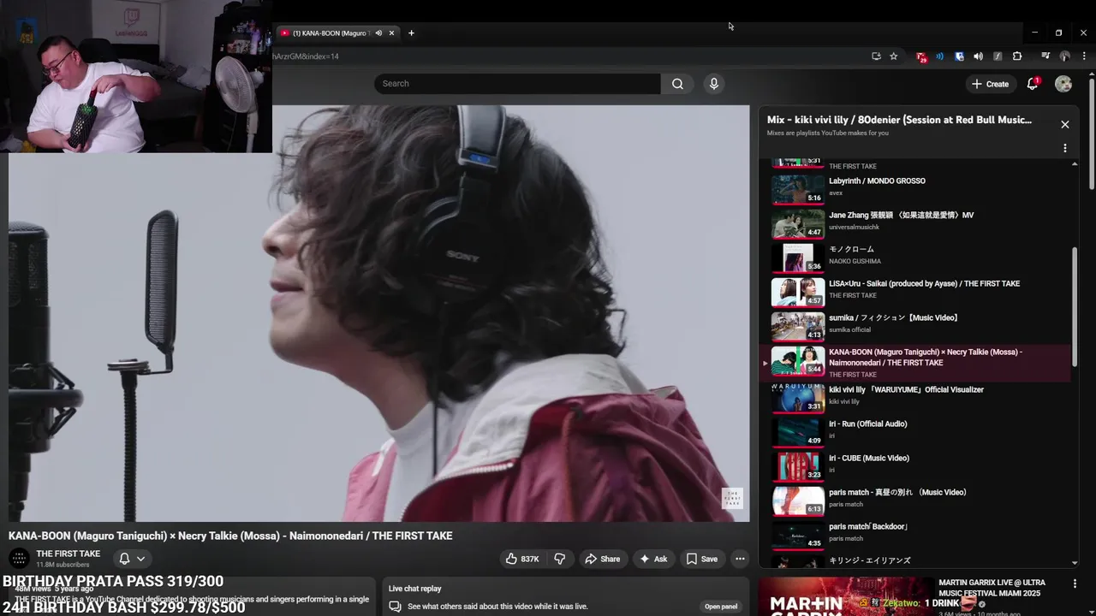Open more actions menu beside Save
1096x616 pixels.
tap(740, 559)
